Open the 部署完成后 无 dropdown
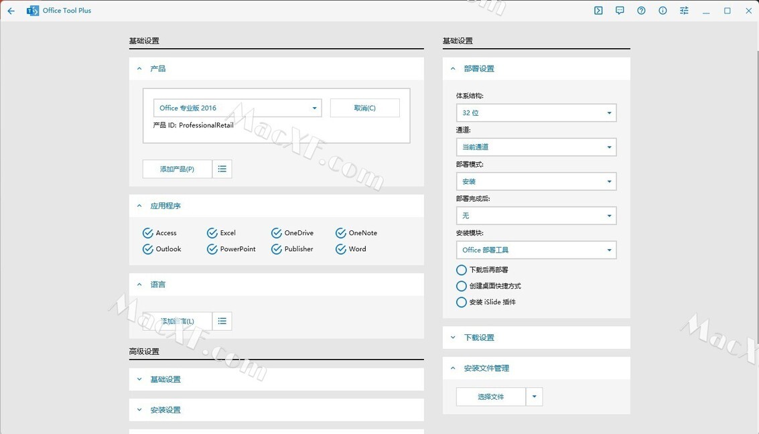This screenshot has width=759, height=434. 537,216
